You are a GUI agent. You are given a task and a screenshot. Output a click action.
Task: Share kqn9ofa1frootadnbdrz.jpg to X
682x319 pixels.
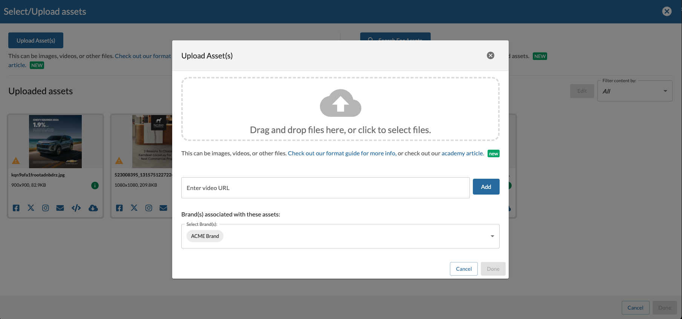click(x=31, y=208)
